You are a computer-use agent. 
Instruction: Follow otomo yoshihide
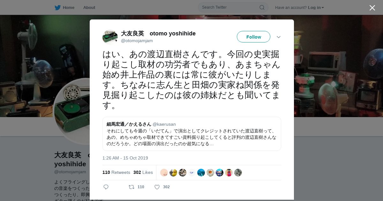[x=253, y=37]
